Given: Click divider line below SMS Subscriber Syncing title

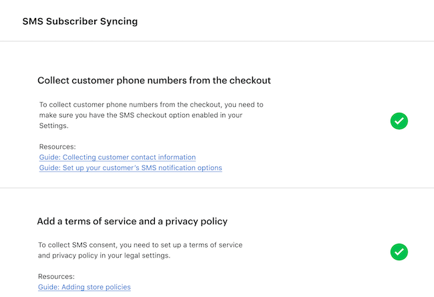Looking at the screenshot, I should tap(217, 41).
